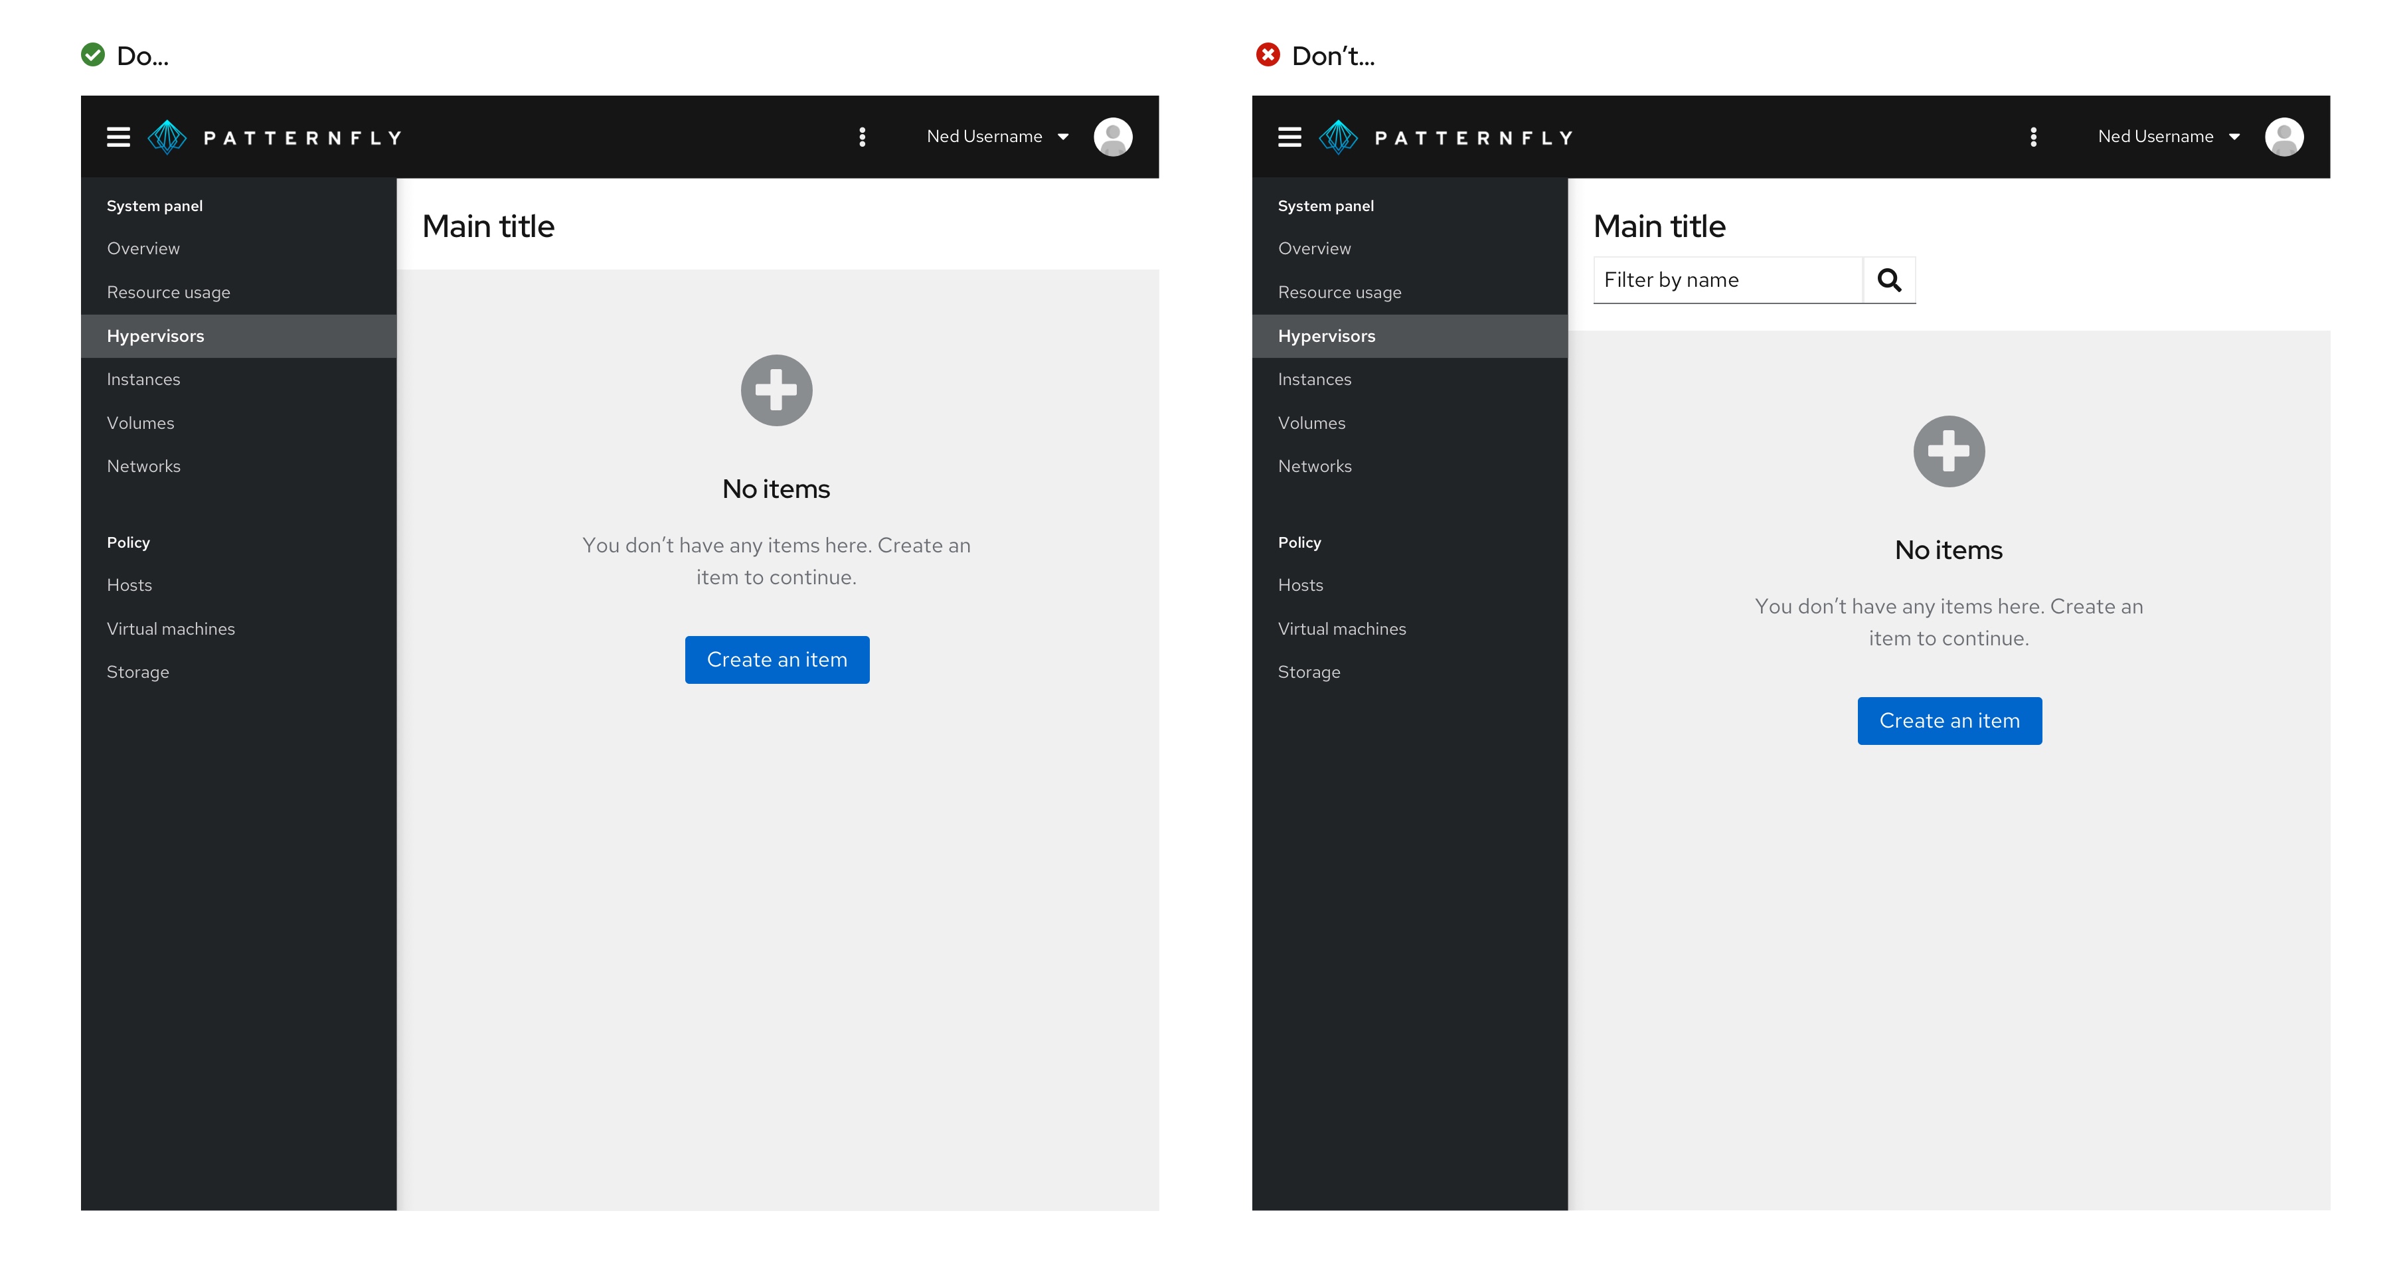
Task: Toggle hamburger menu in Don't example
Action: coord(1289,137)
